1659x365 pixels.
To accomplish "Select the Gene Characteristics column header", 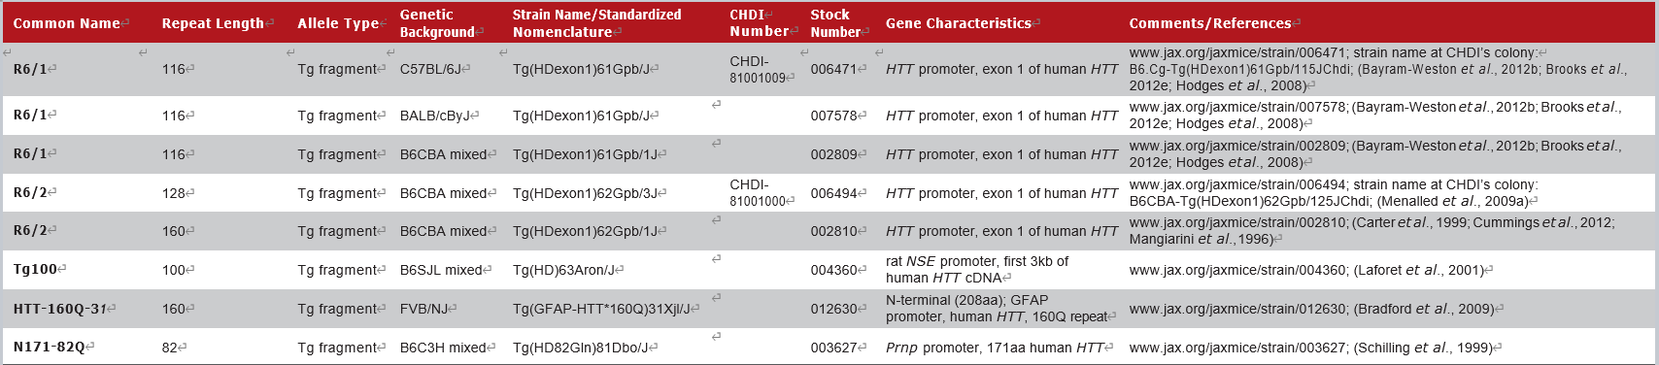I will tap(959, 23).
